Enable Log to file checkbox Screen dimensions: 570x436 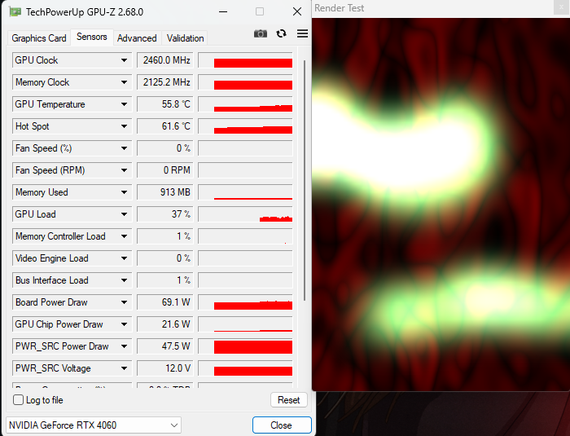click(x=19, y=400)
